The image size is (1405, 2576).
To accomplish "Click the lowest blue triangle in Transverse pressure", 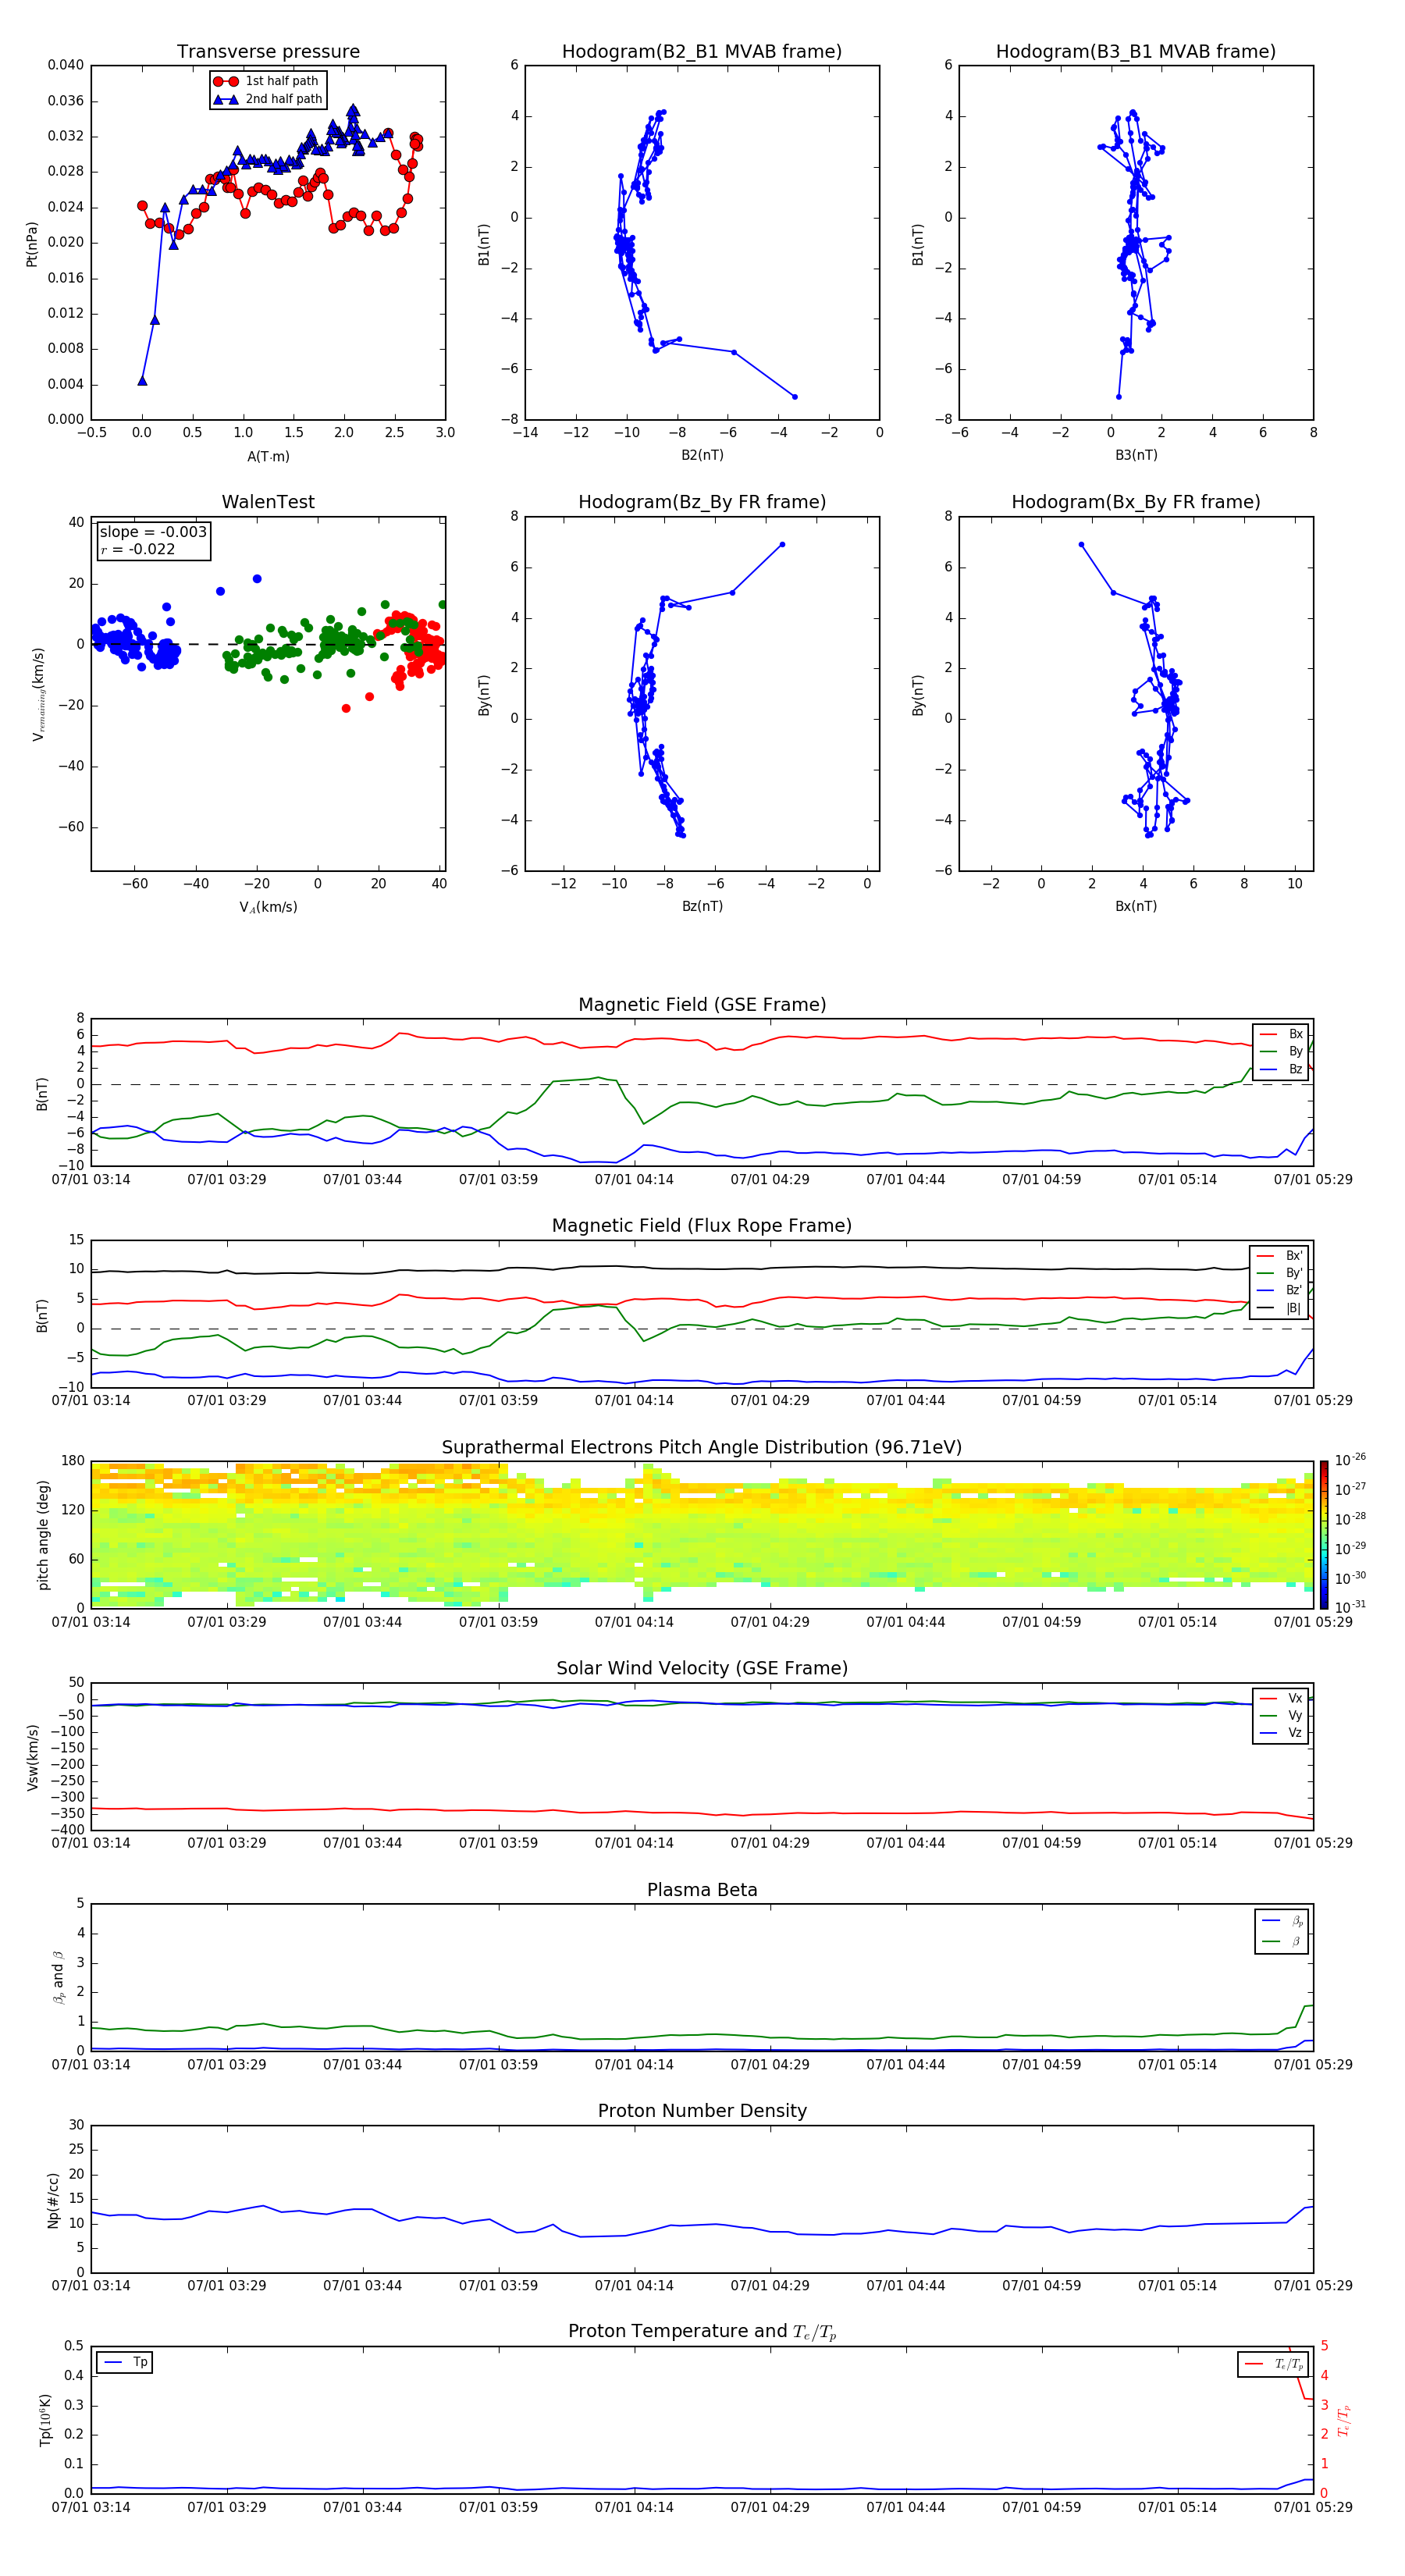I will 142,381.
